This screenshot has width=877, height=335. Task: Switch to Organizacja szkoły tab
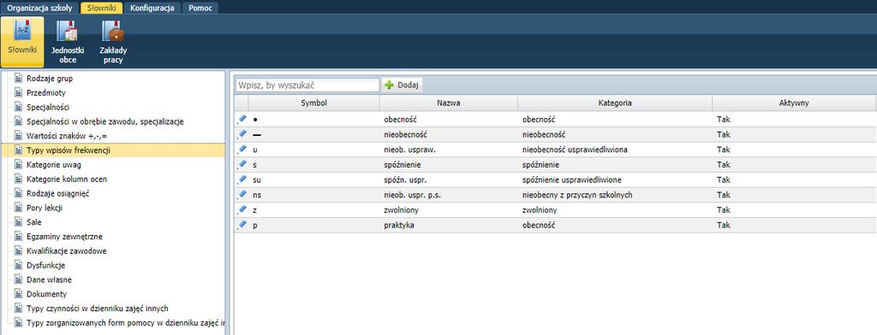click(39, 9)
